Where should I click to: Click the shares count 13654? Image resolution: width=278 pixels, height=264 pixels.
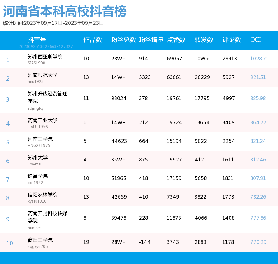(202, 122)
